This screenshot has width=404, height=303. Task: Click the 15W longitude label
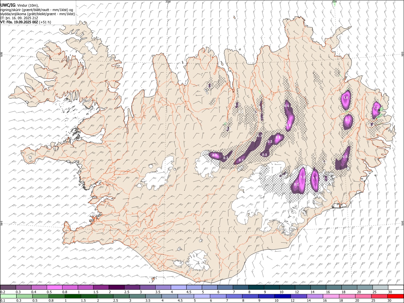[x=334, y=2]
